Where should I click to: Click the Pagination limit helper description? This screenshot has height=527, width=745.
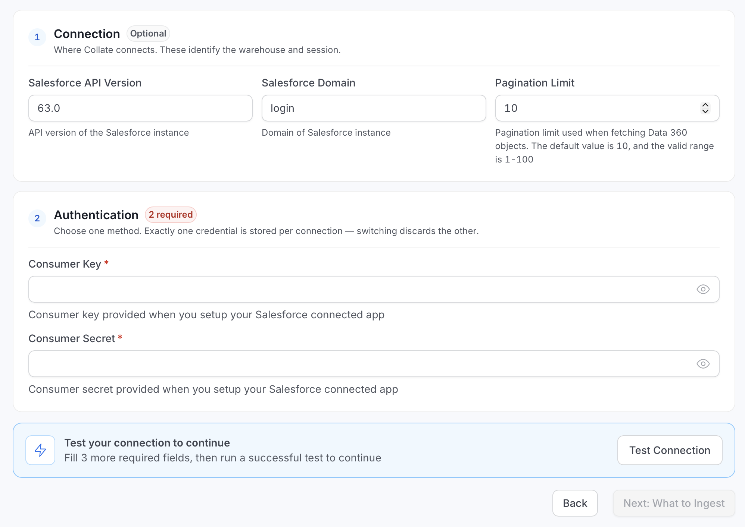604,146
